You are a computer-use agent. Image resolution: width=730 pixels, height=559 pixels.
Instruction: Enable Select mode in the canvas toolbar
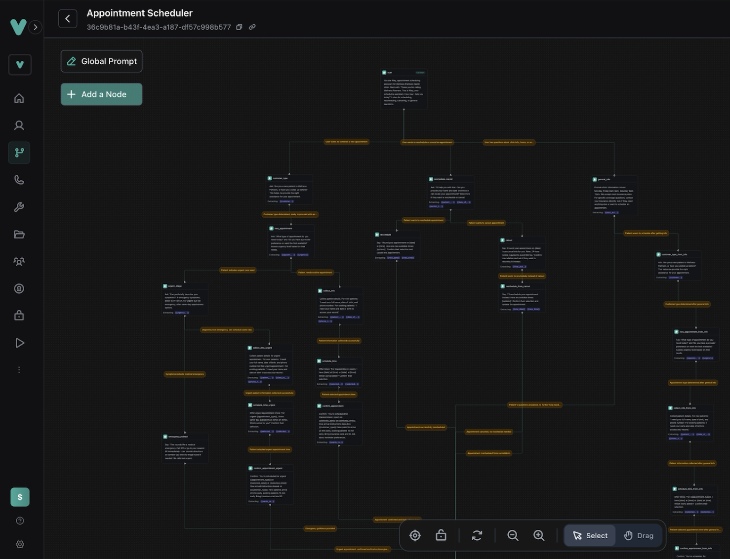[x=589, y=535]
